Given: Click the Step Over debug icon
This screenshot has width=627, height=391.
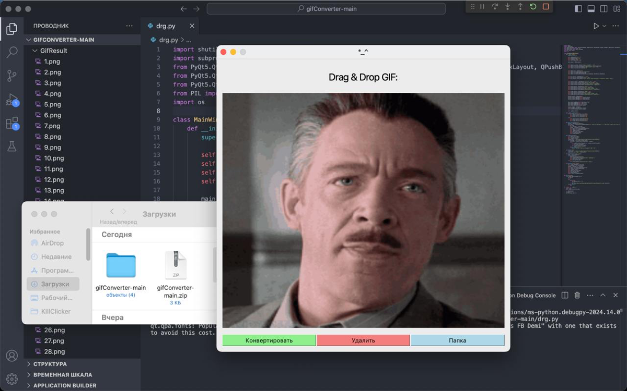Looking at the screenshot, I should (x=495, y=7).
